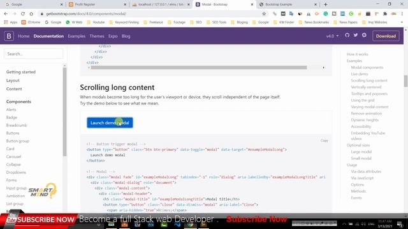Viewport: 408px width, 229px height.
Task: Open the Slack icon link in navbar
Action: 364,35
